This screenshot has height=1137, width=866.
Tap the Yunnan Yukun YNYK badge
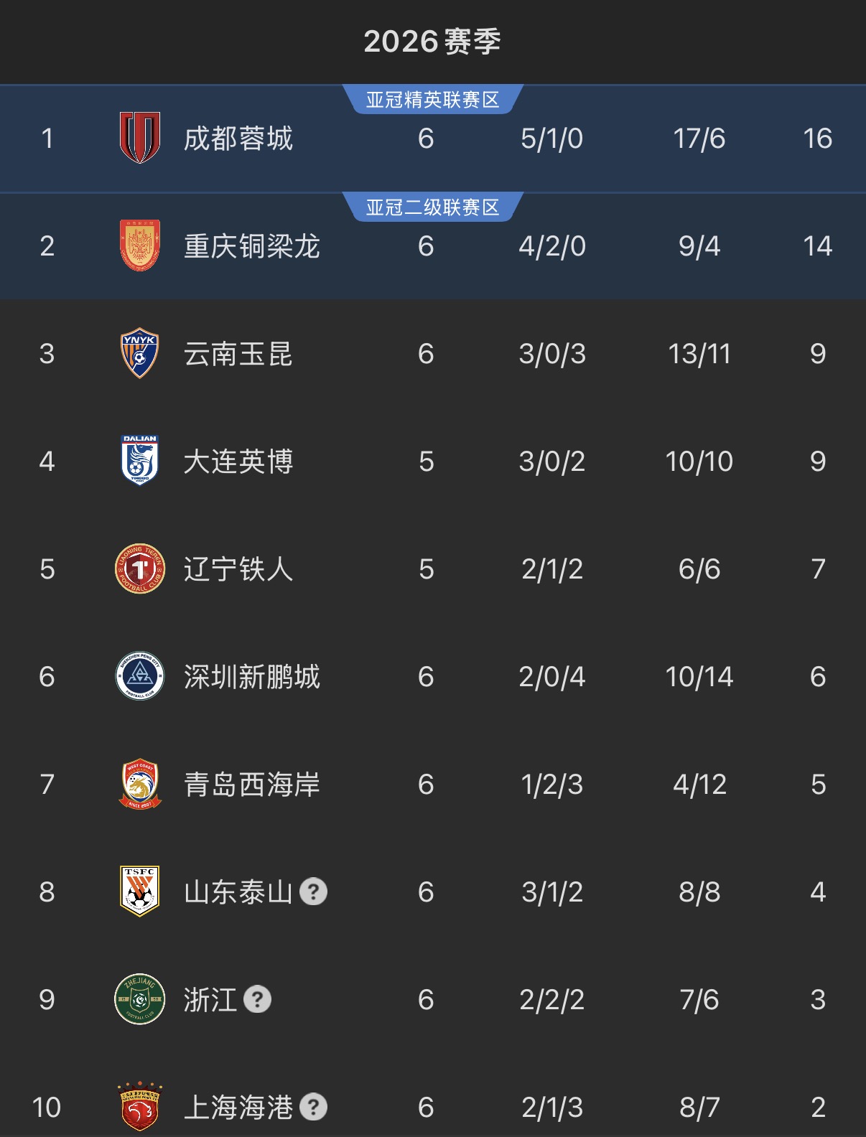(x=140, y=353)
